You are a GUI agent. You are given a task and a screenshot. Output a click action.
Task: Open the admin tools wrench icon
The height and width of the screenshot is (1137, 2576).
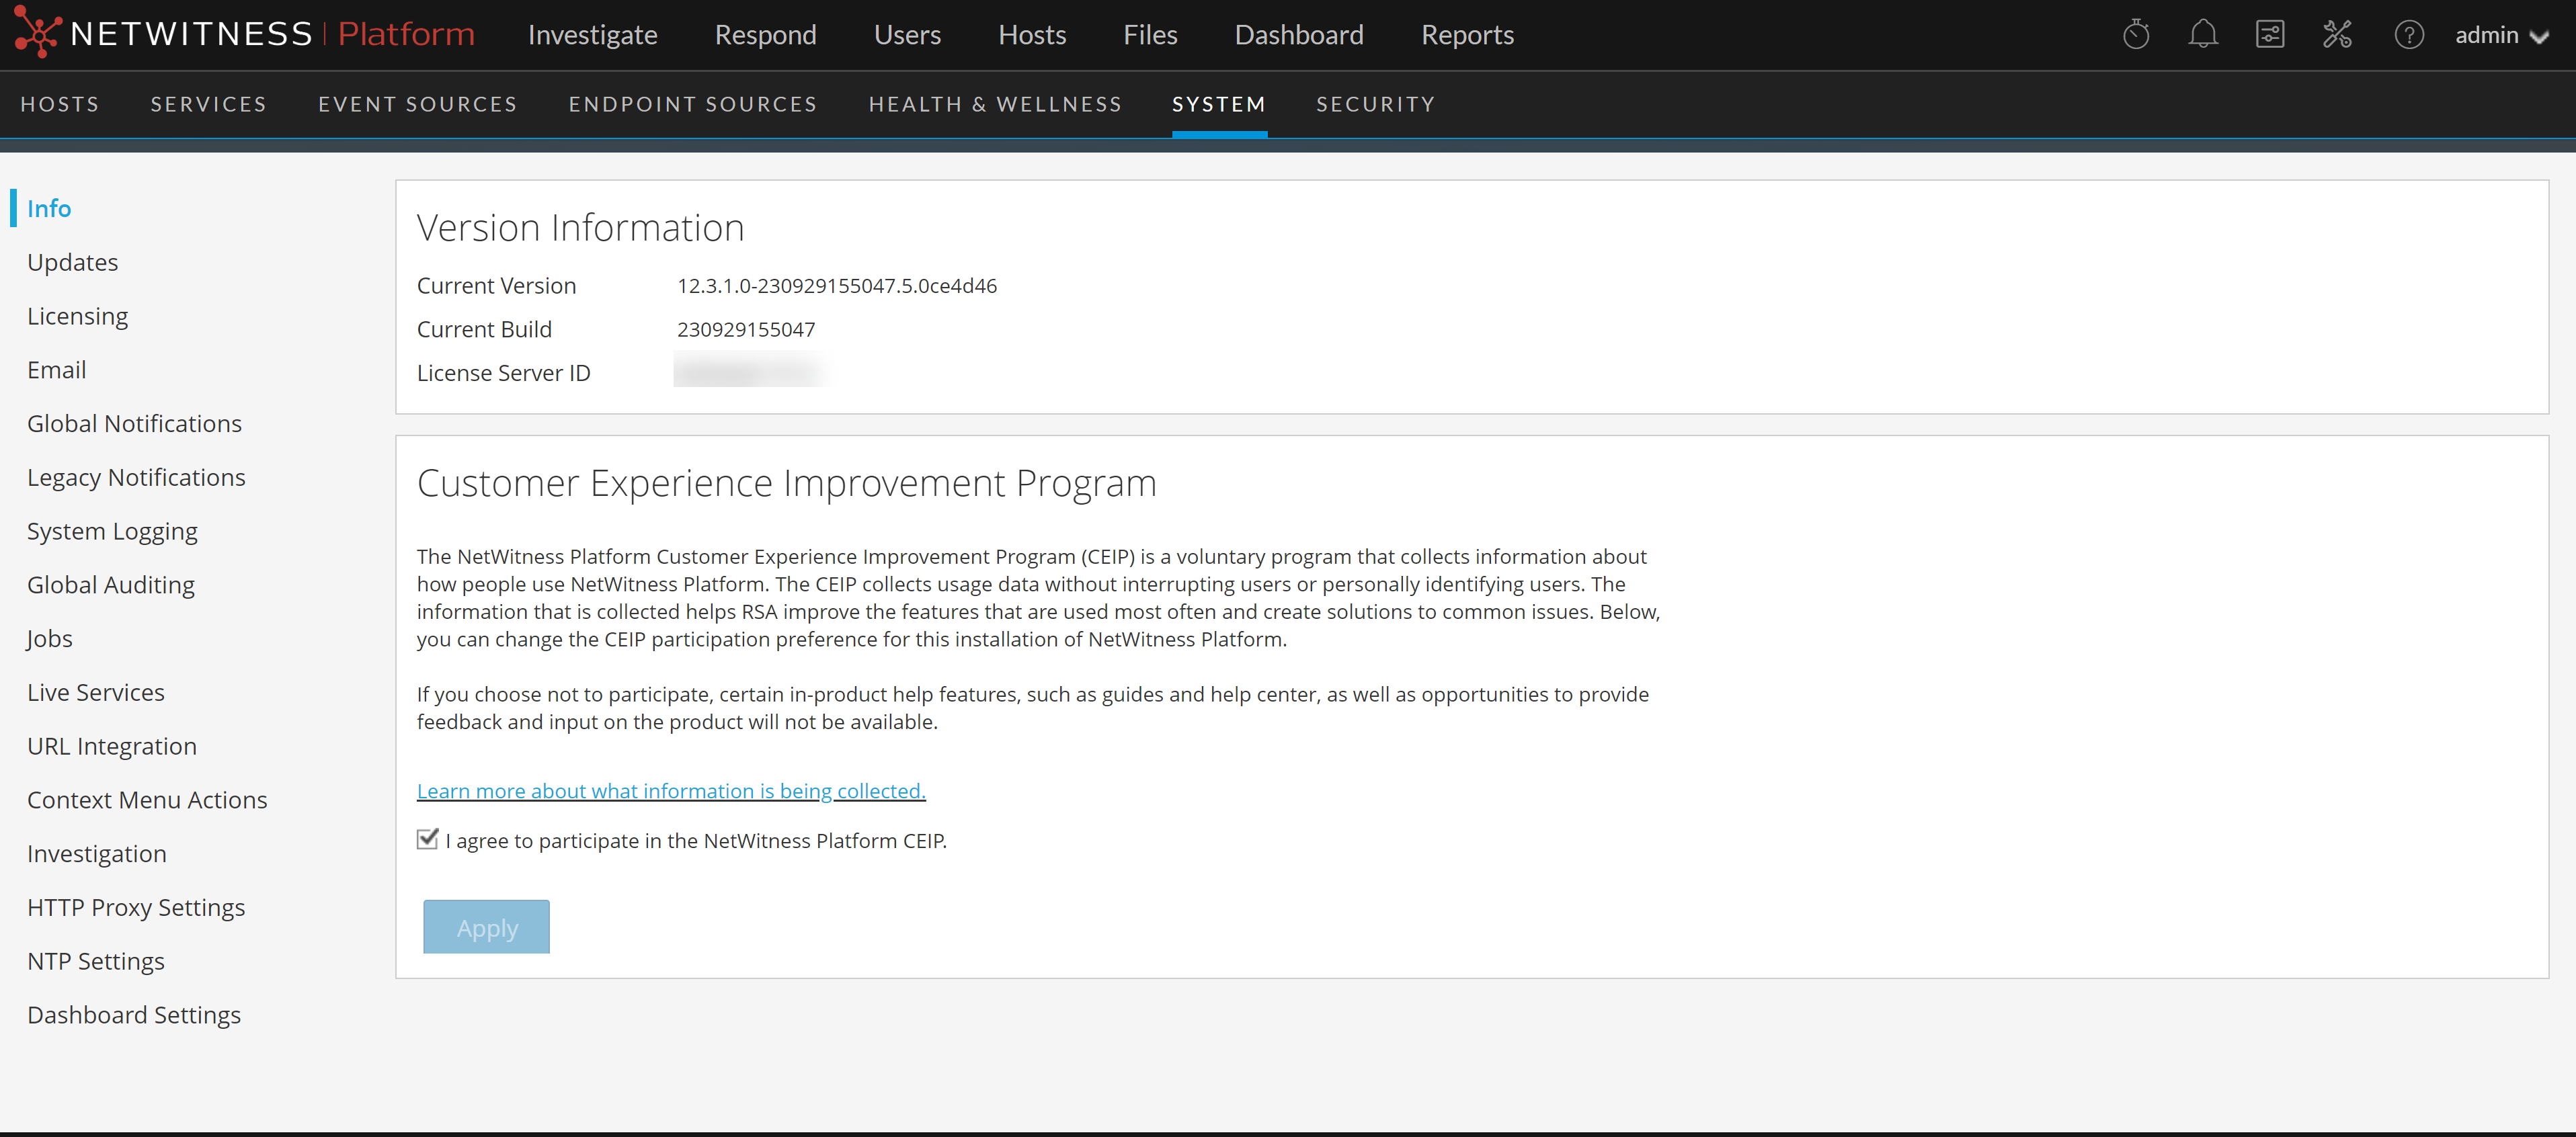click(2337, 35)
